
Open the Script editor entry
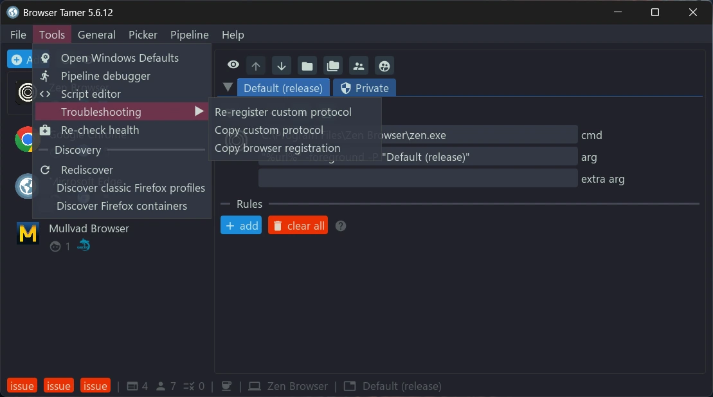click(122, 94)
